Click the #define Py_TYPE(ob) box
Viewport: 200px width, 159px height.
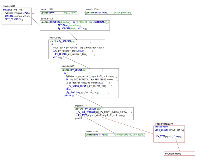115,135
